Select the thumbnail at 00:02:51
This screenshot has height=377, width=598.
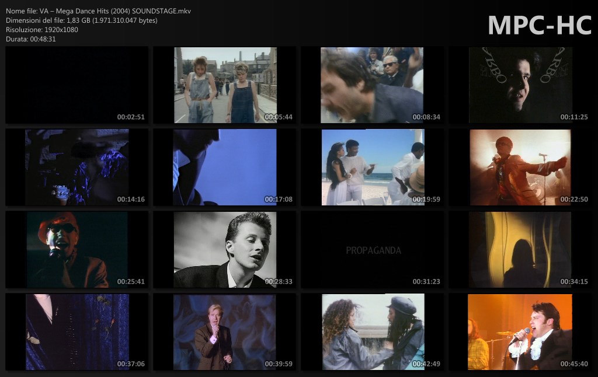(77, 85)
